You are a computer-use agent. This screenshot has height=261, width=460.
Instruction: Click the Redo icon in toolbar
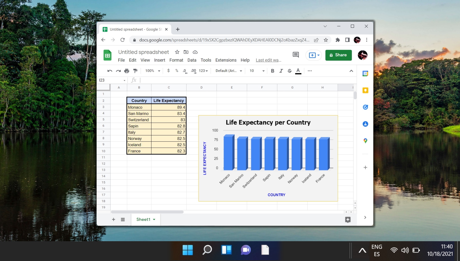tap(118, 71)
